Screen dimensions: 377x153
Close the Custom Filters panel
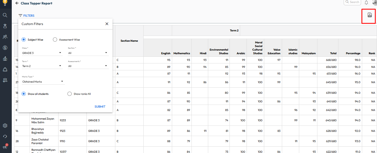(x=107, y=24)
